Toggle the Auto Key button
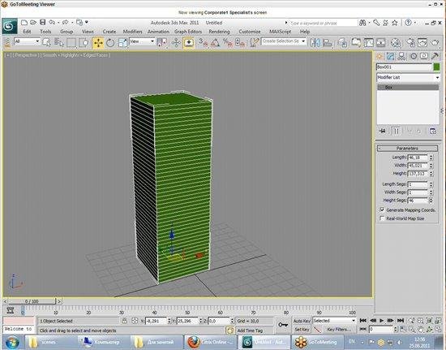Screen dimensions: 446x350 [x=302, y=321]
